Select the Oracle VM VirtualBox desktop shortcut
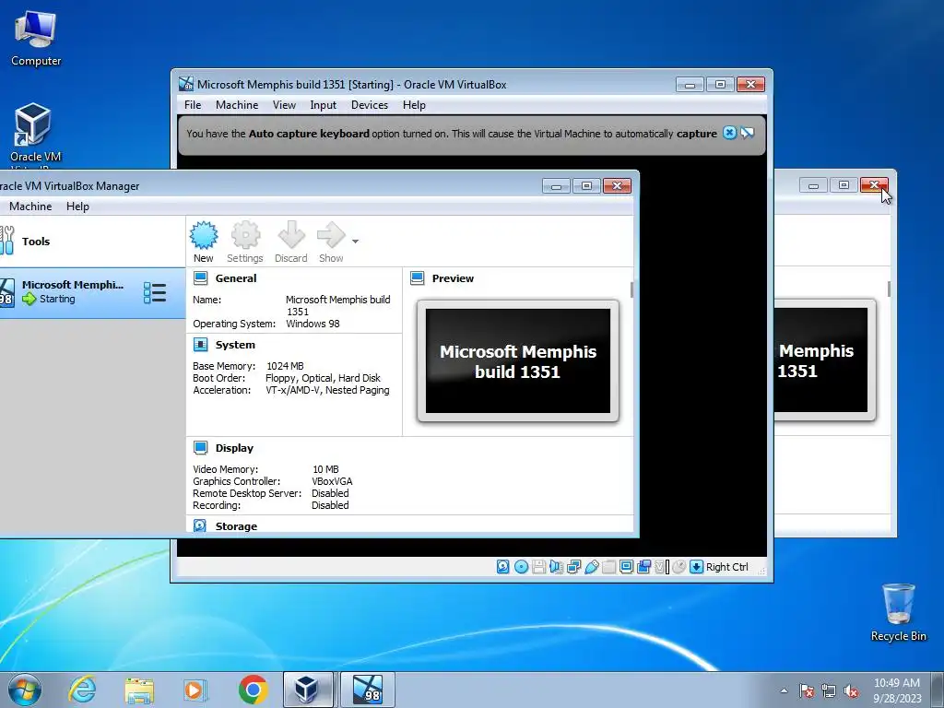This screenshot has width=944, height=708. pyautogui.click(x=35, y=136)
